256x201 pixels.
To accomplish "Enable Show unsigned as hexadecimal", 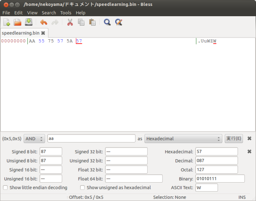I will (83, 187).
